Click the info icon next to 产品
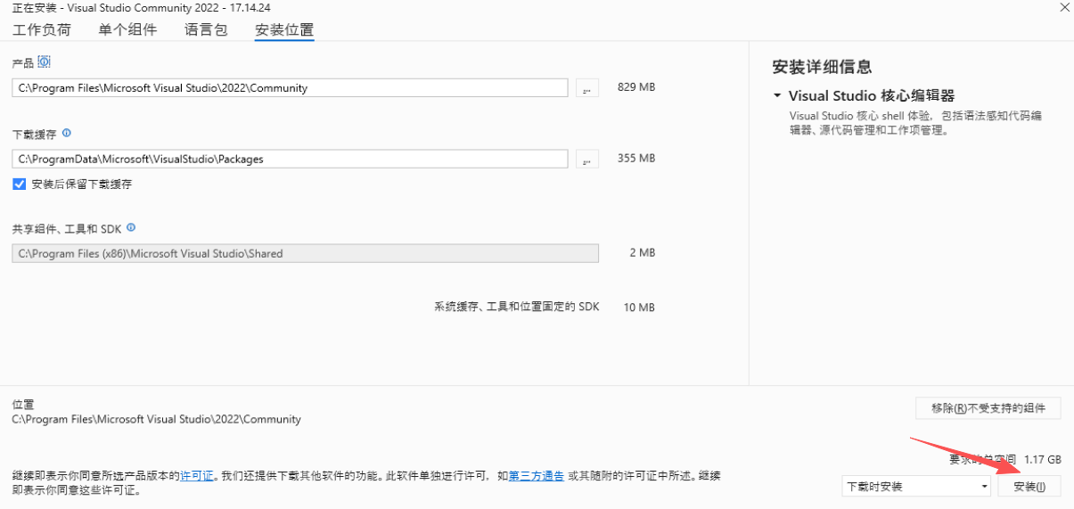This screenshot has height=509, width=1074. coord(45,62)
